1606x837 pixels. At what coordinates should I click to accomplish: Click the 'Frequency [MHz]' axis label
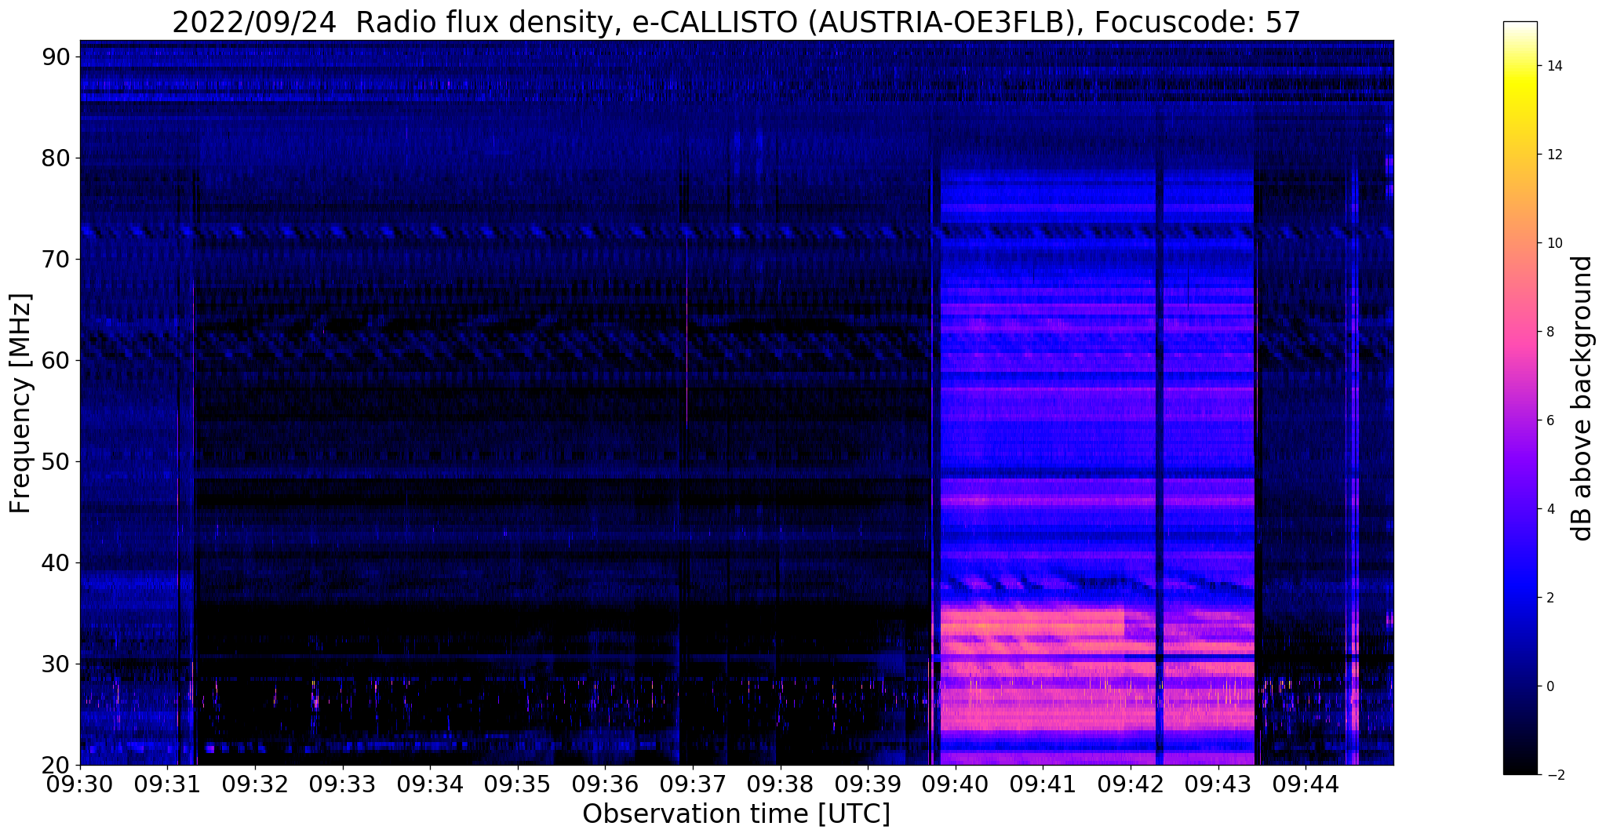click(x=21, y=403)
